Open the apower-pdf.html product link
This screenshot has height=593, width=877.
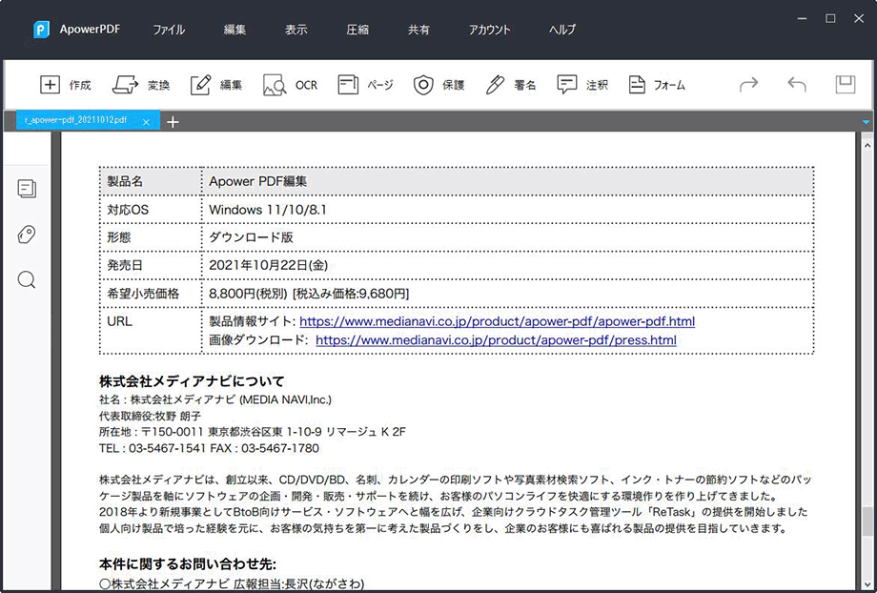pyautogui.click(x=498, y=321)
